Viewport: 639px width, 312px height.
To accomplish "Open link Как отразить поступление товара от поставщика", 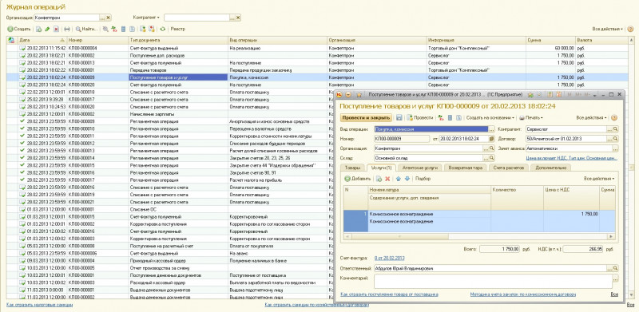I will pyautogui.click(x=389, y=294).
